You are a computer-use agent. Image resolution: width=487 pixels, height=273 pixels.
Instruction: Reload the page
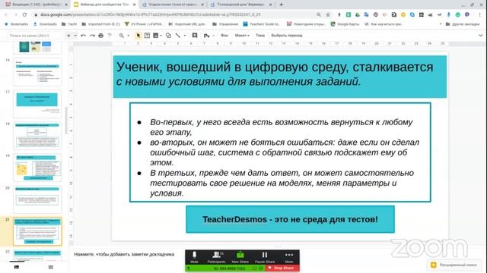(x=24, y=14)
